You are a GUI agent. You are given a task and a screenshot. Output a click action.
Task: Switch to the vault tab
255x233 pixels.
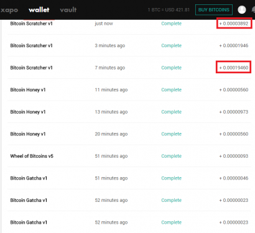(68, 10)
